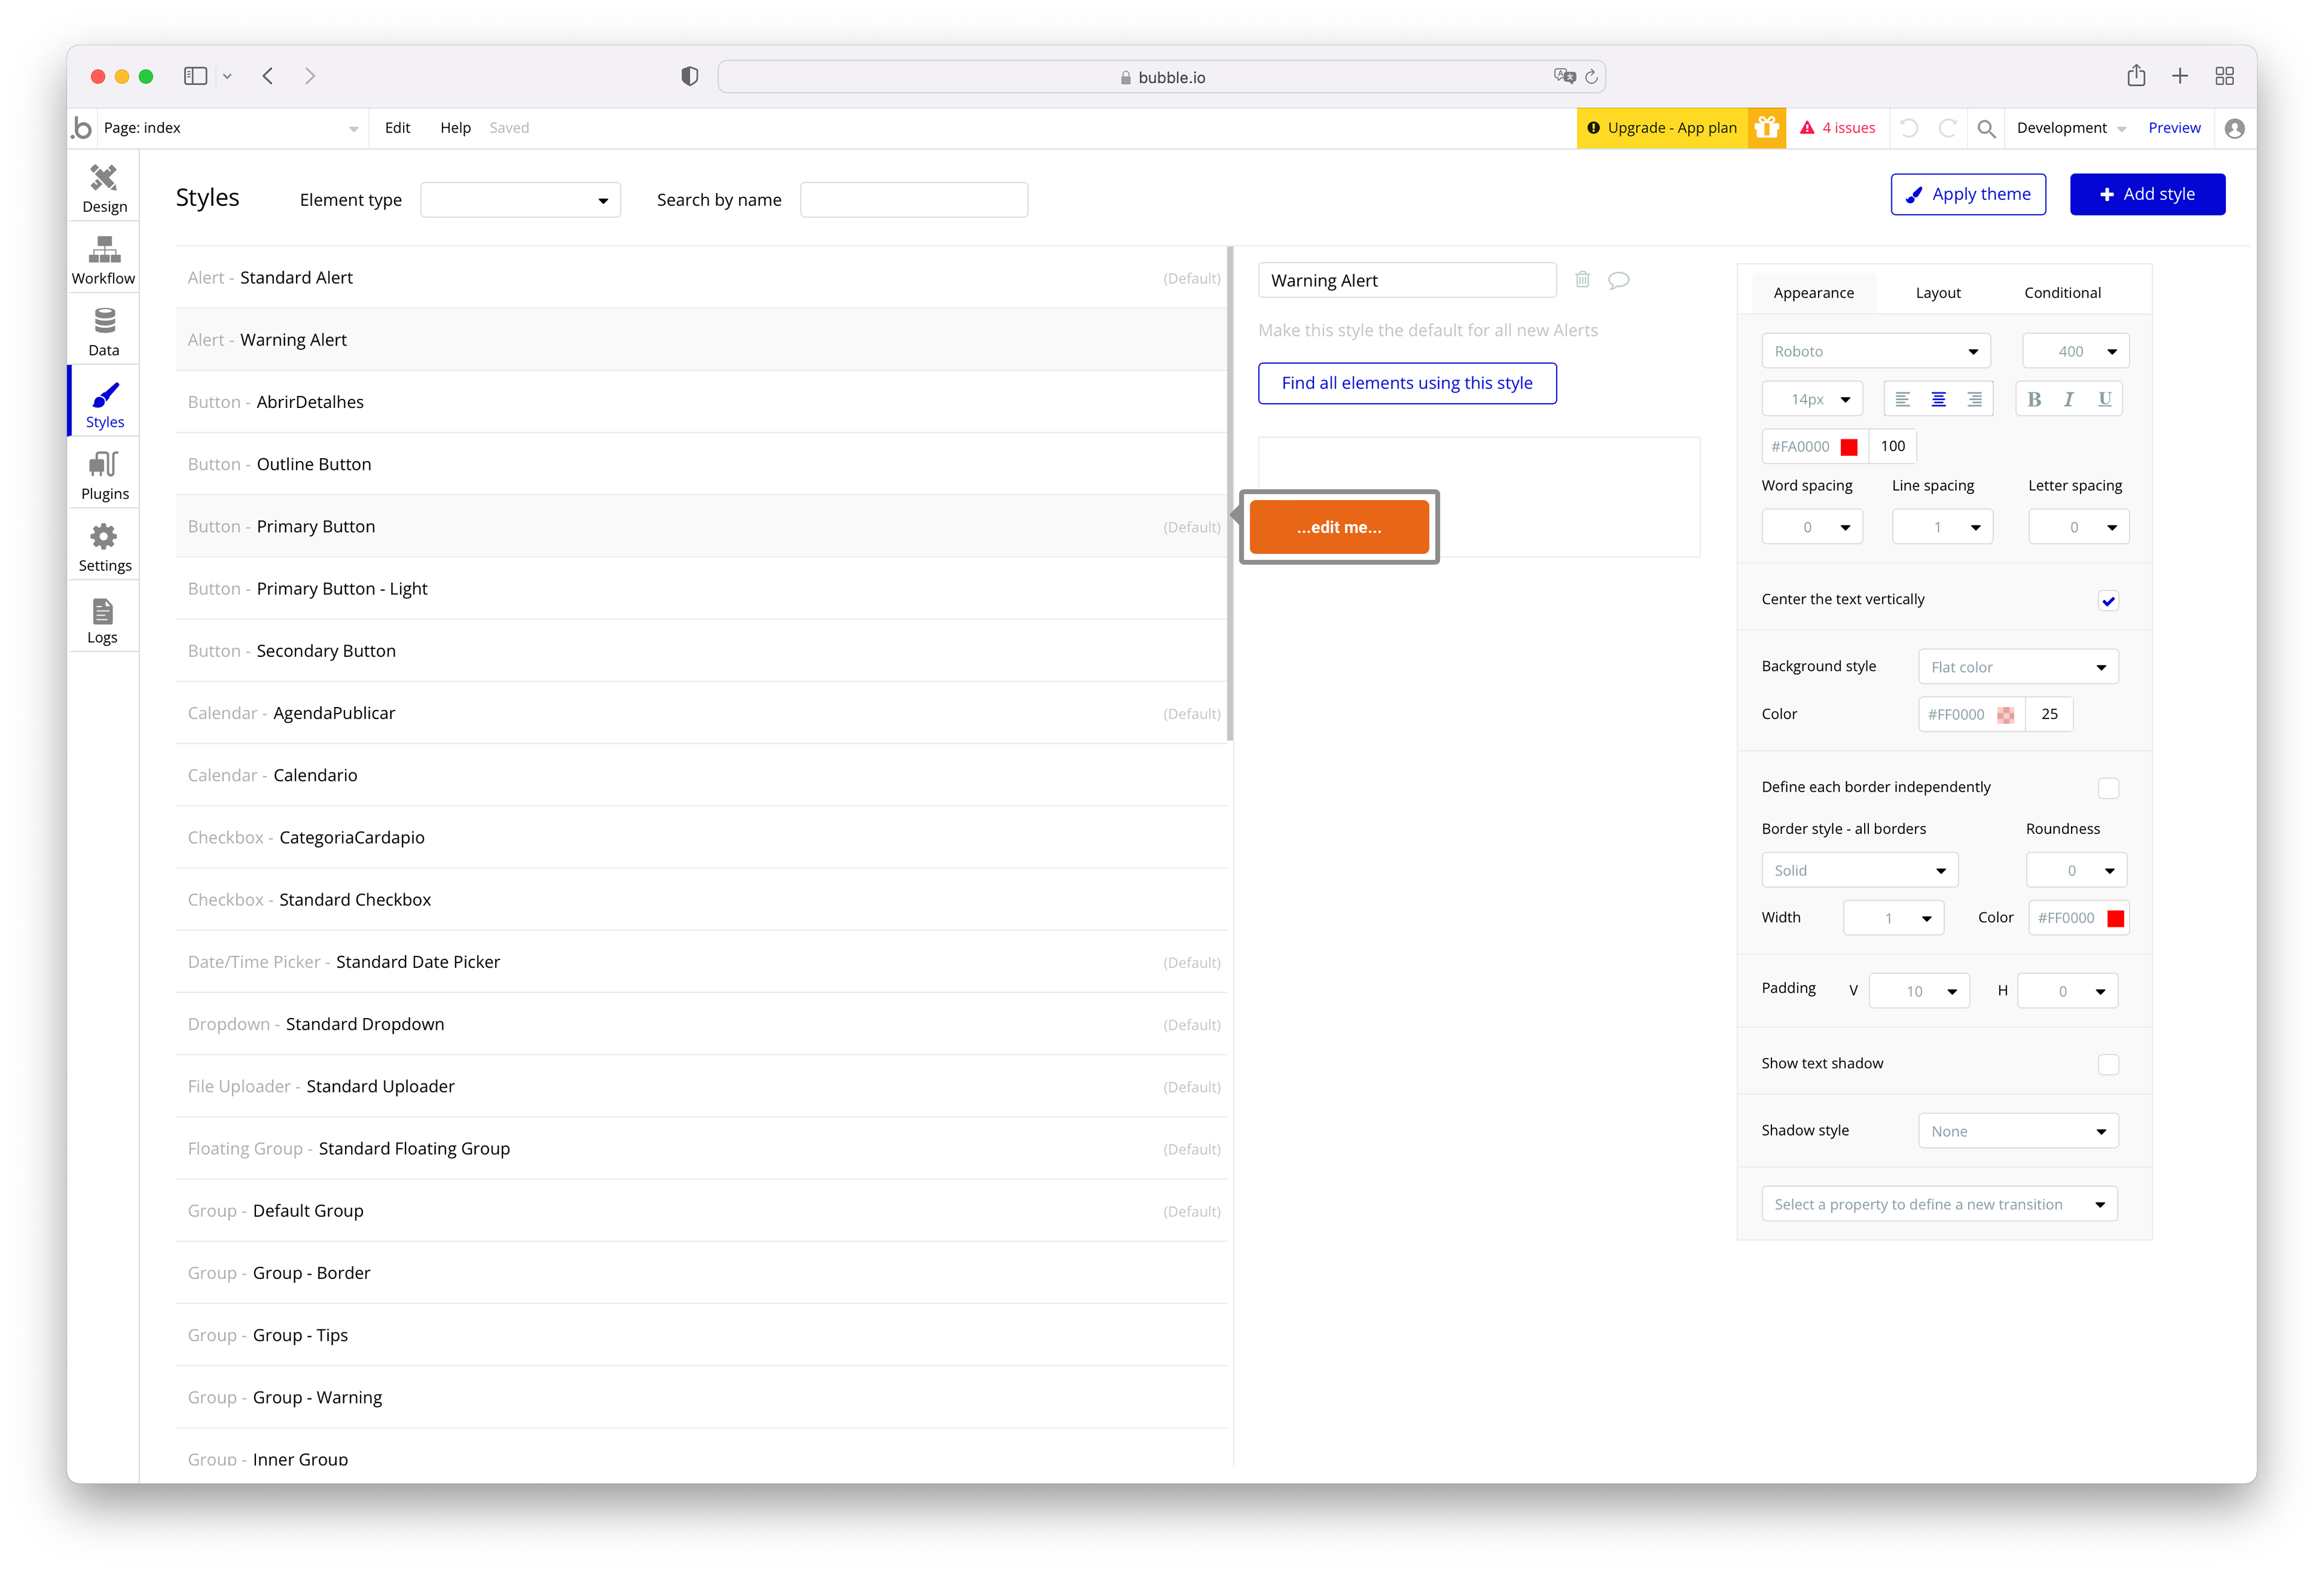Align text right
Viewport: 2324px width, 1572px height.
click(1974, 399)
